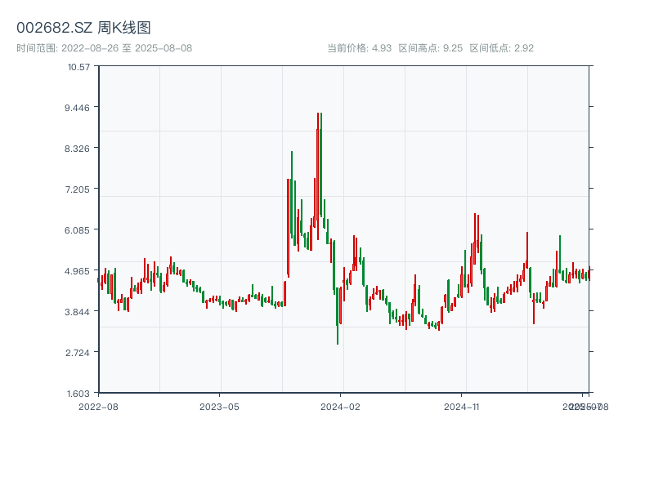Click the green candle with lowest wick near 2.92
The image size is (654, 490).
coord(338,316)
